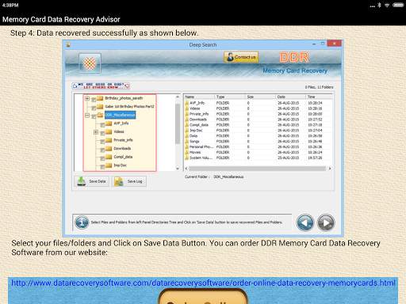Image resolution: width=406 pixels, height=304 pixels.
Task: Select DDR_Miscellaneous in the directory tree
Action: (x=120, y=115)
